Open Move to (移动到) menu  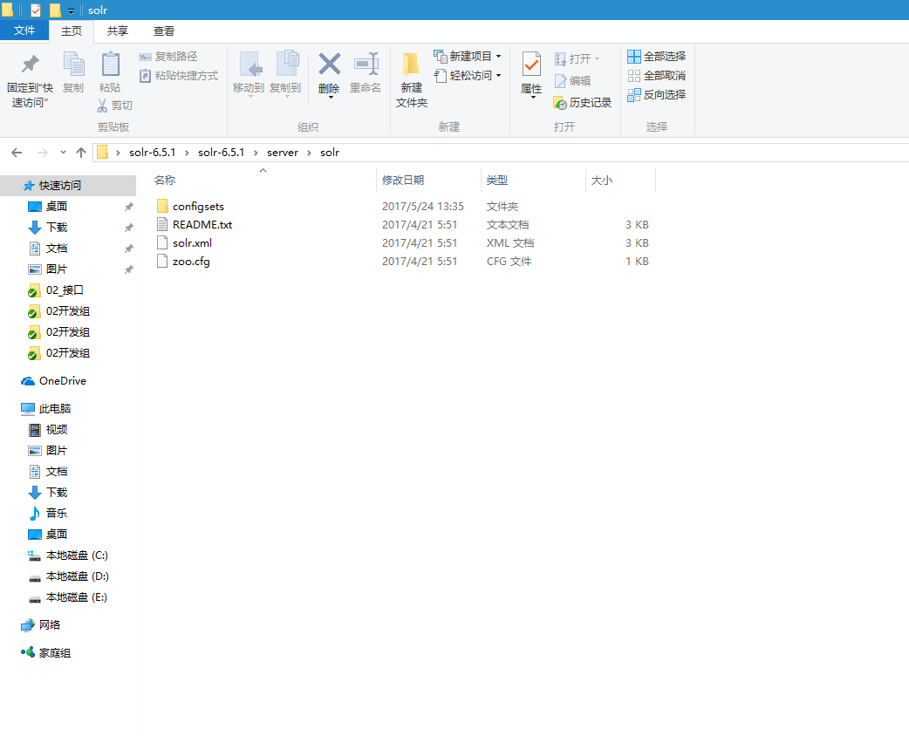[x=249, y=73]
